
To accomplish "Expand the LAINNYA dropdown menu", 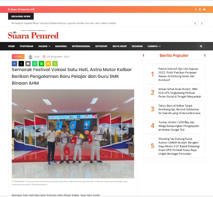I will (x=154, y=46).
